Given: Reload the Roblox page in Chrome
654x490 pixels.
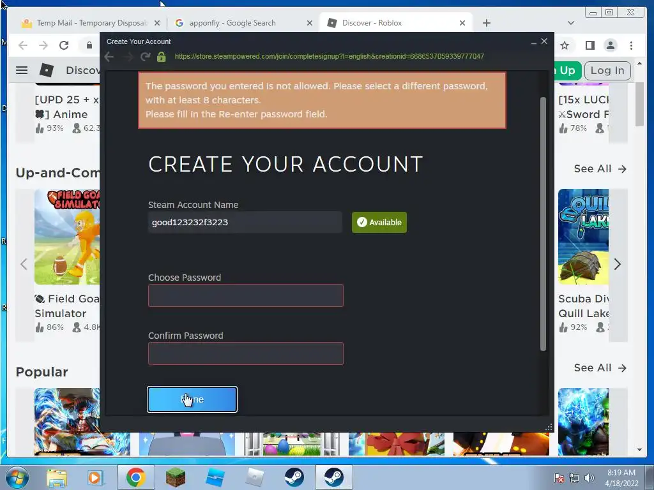Looking at the screenshot, I should click(x=64, y=45).
